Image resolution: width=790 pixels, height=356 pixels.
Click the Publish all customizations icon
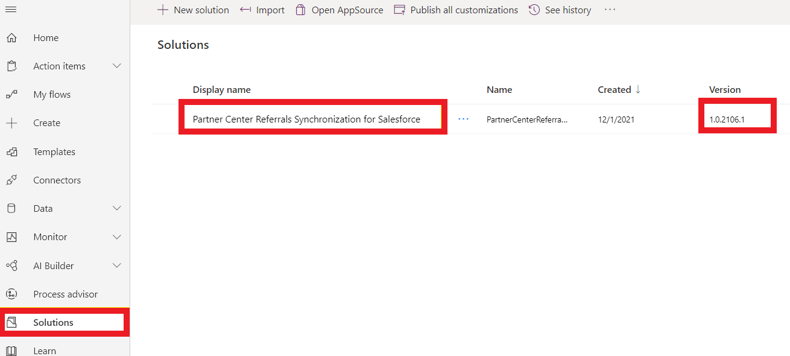399,10
